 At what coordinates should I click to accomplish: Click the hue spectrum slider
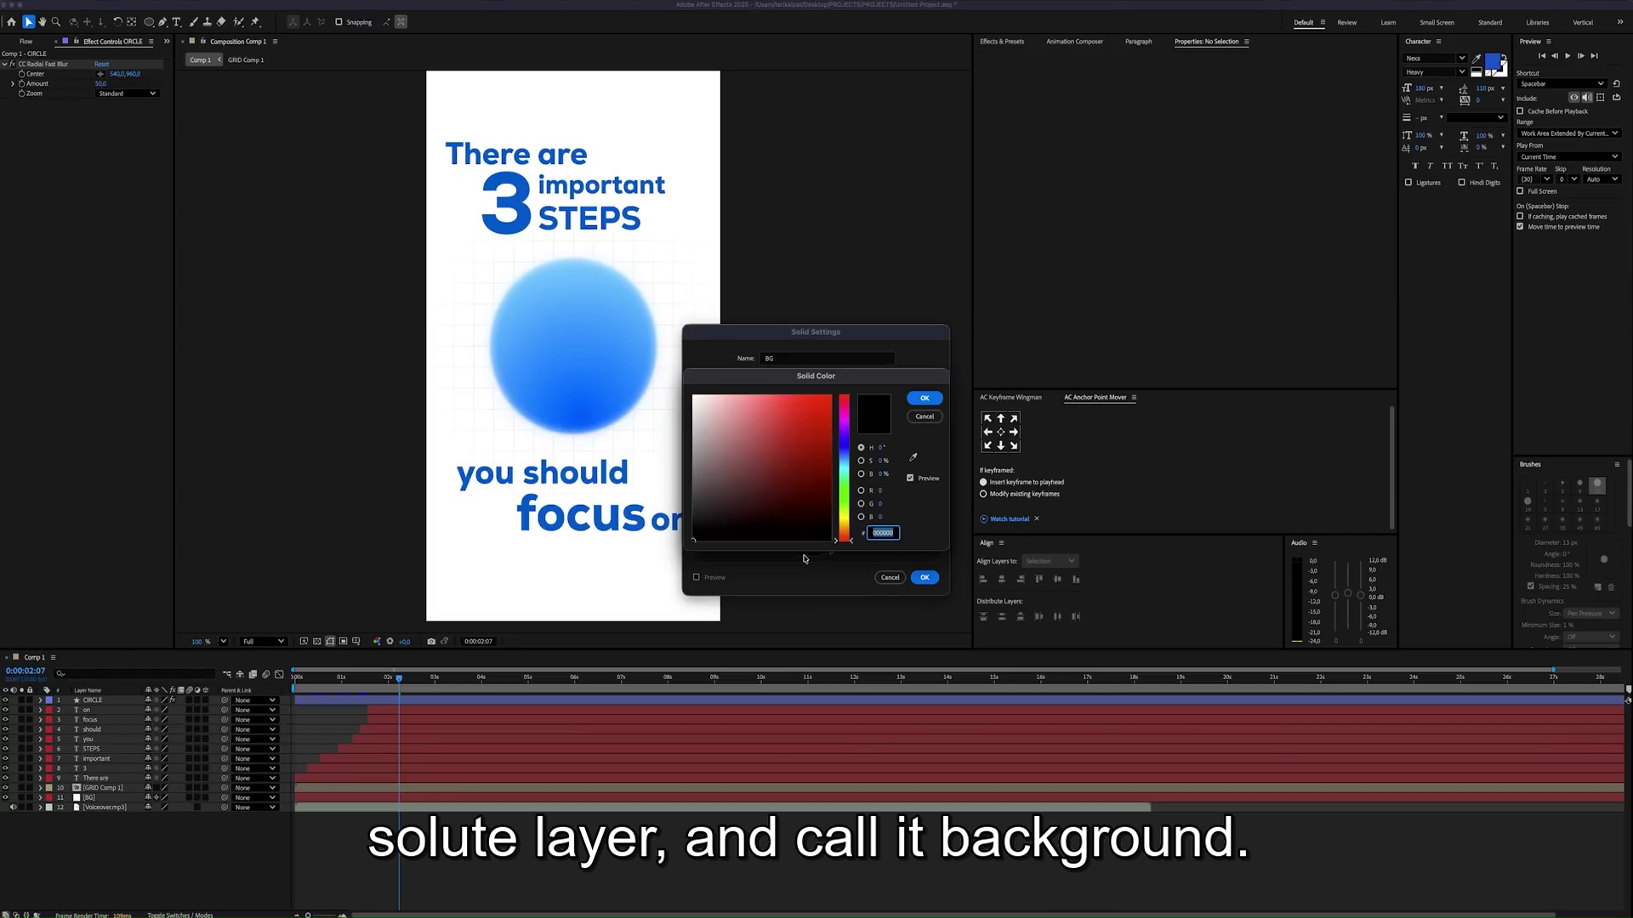[844, 467]
